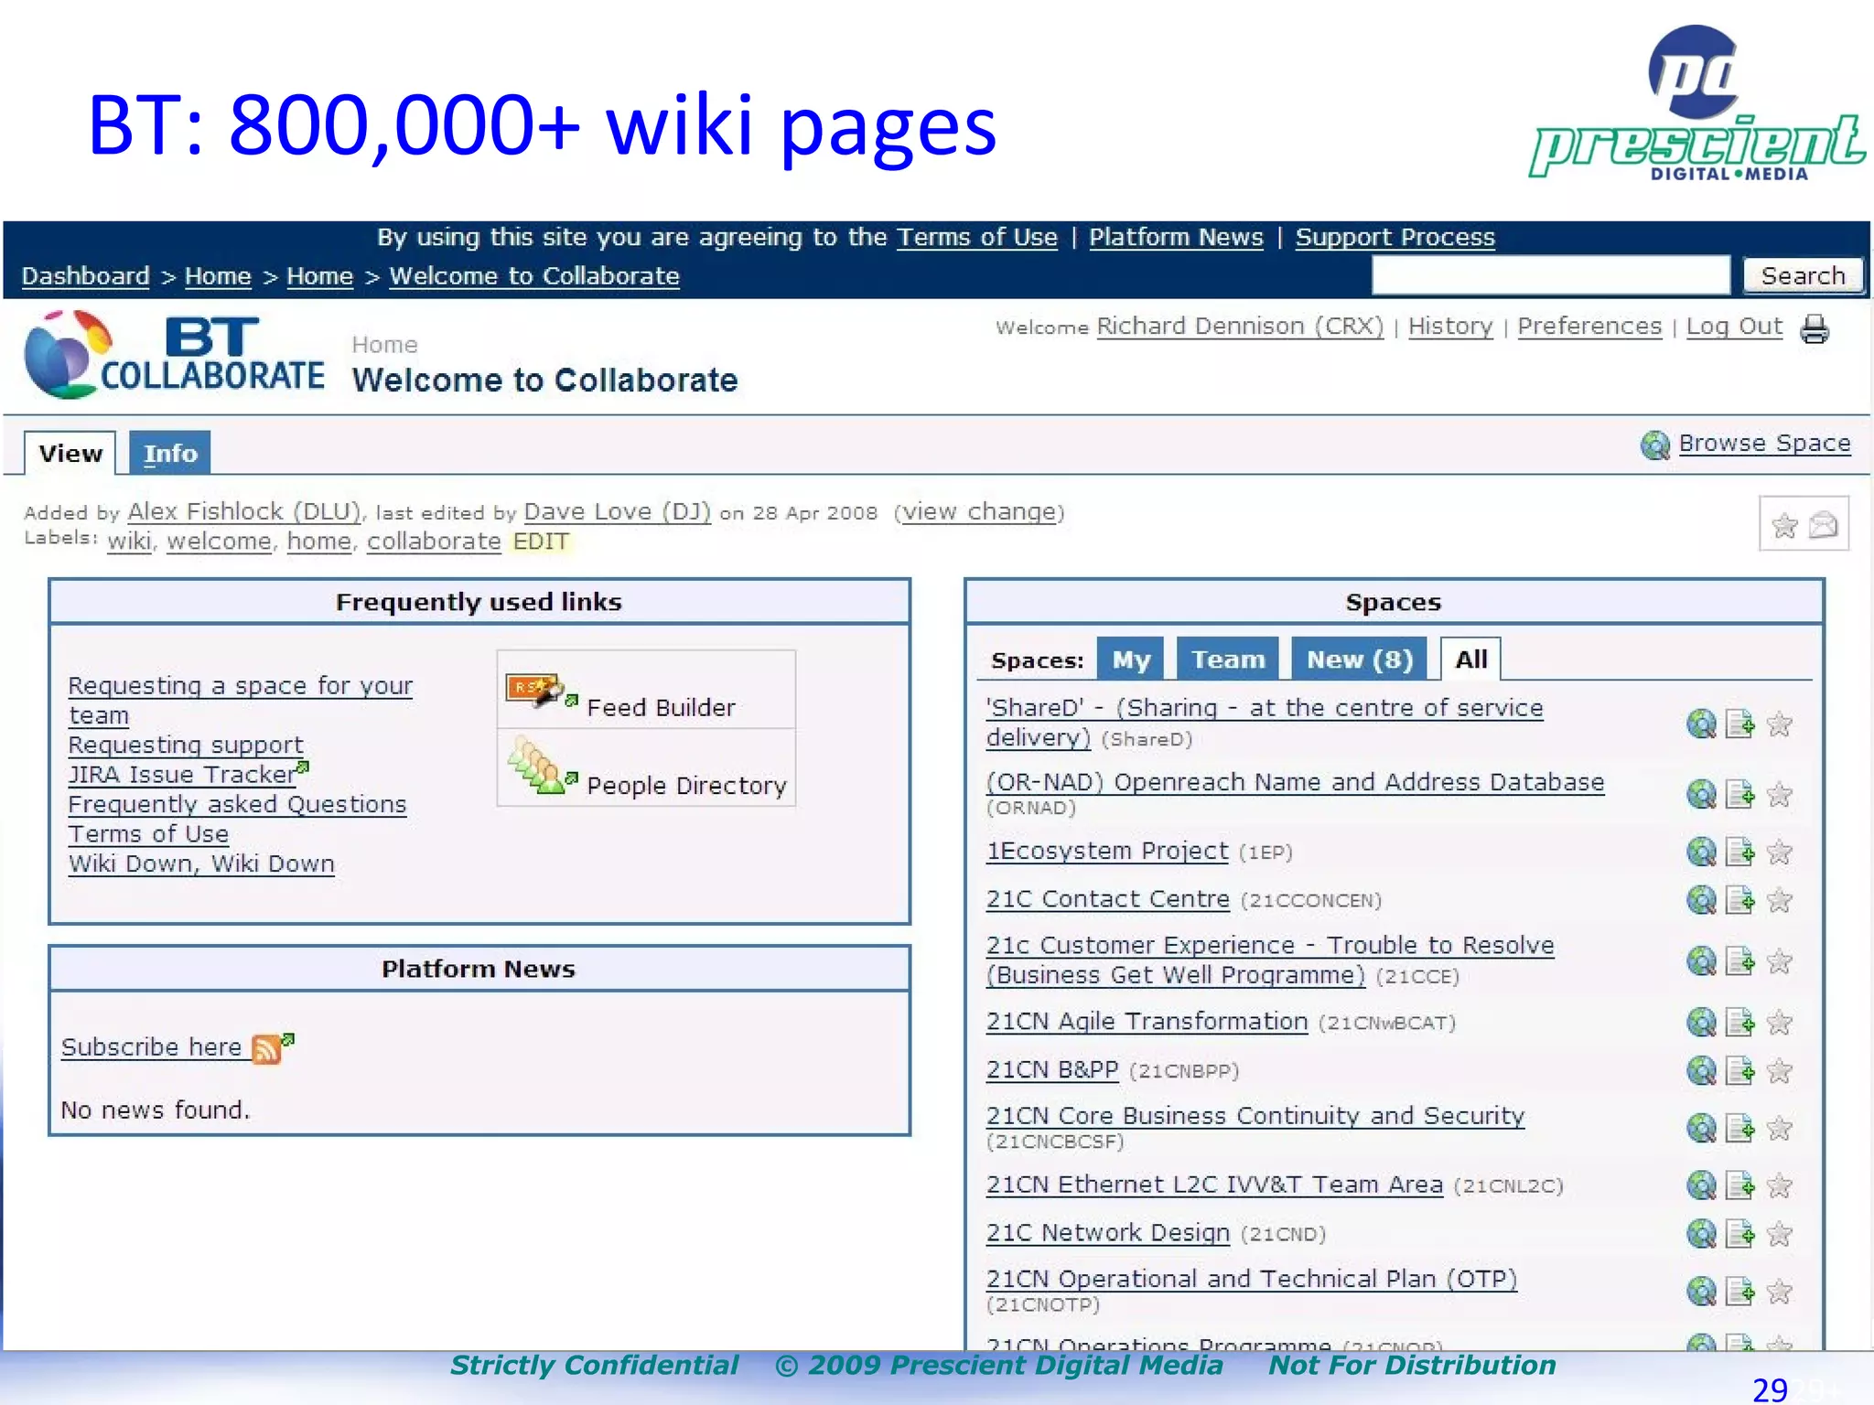Add page to 21CN B&PP space
This screenshot has width=1874, height=1405.
tap(1739, 1070)
